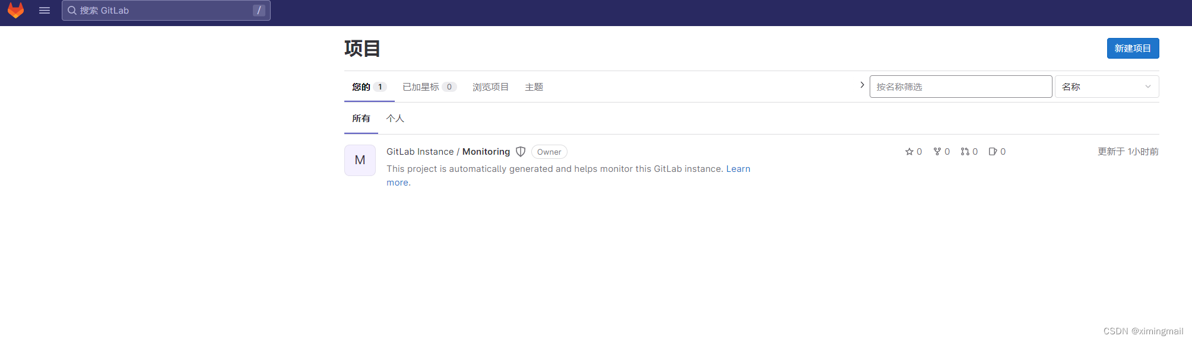Open the 名称 sort dropdown
The width and height of the screenshot is (1192, 342).
(x=1107, y=87)
